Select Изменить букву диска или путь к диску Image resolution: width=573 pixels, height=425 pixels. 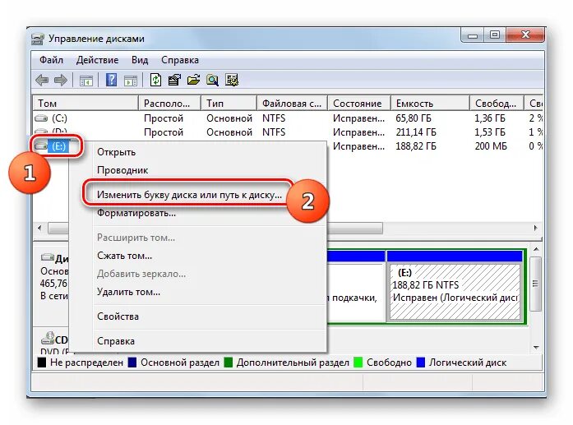pyautogui.click(x=189, y=195)
